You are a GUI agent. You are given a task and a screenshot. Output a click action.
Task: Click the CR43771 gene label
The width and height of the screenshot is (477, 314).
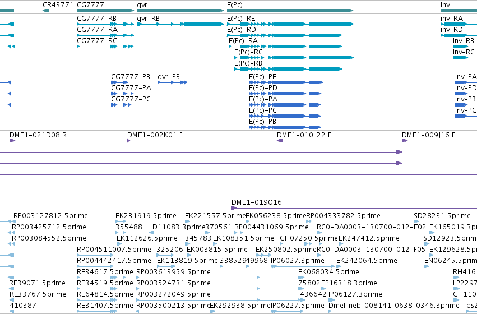pos(58,5)
